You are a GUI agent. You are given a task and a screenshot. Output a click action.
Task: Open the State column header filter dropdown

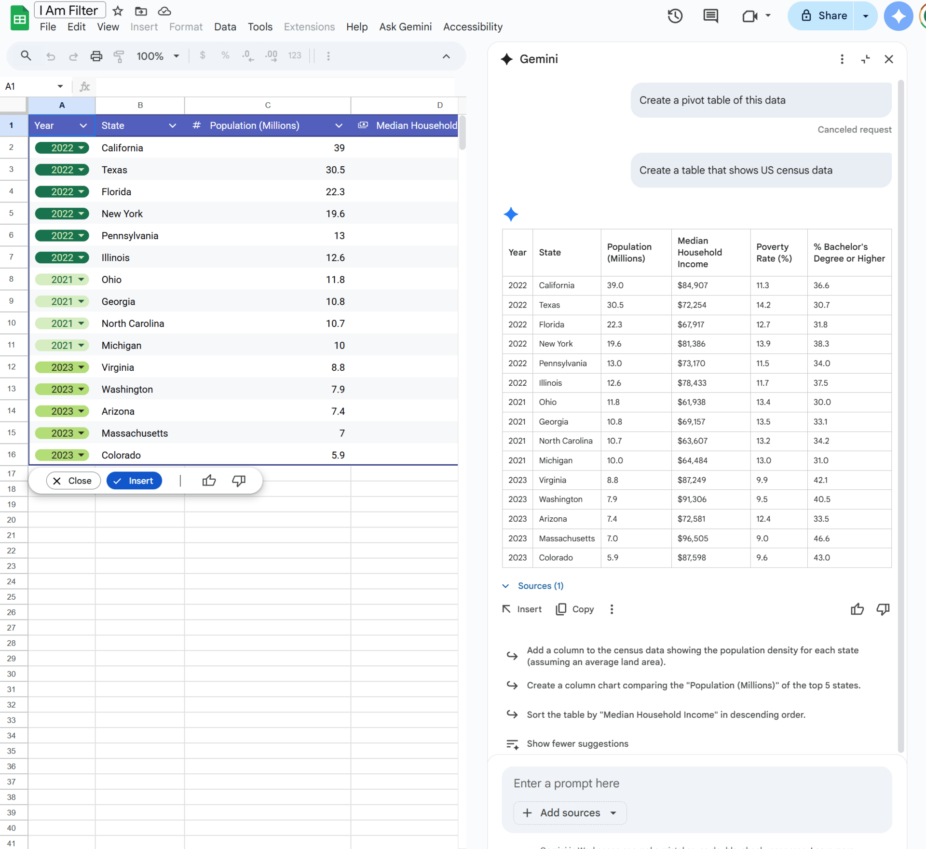click(172, 126)
